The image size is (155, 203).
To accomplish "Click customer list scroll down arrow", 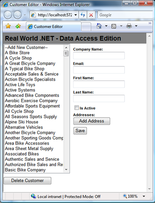I will pos(66,170).
